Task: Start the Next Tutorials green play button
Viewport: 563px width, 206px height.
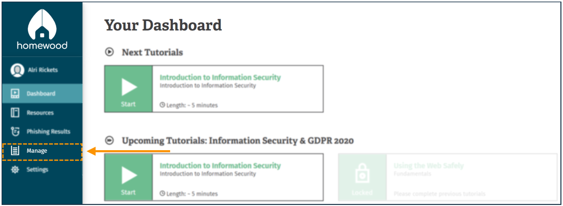Action: pos(128,89)
